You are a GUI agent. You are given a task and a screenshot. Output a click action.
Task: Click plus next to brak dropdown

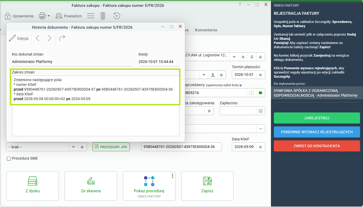[x=82, y=147]
